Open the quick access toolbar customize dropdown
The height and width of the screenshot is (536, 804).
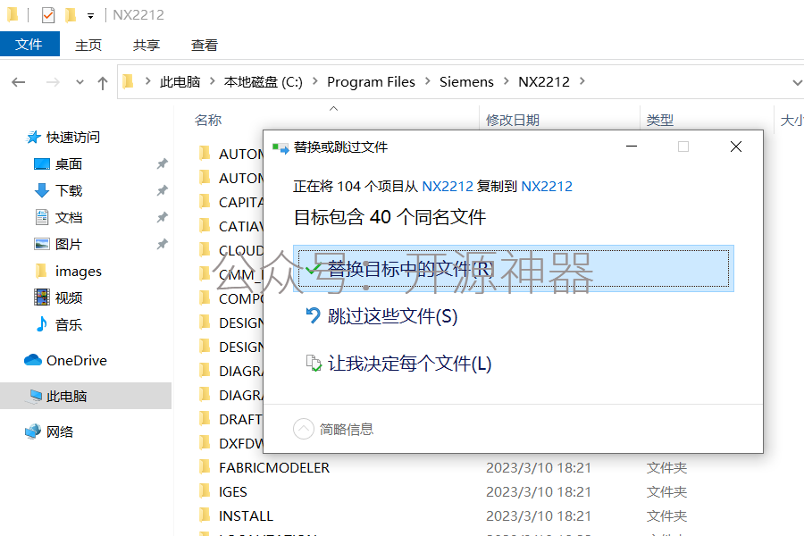91,16
